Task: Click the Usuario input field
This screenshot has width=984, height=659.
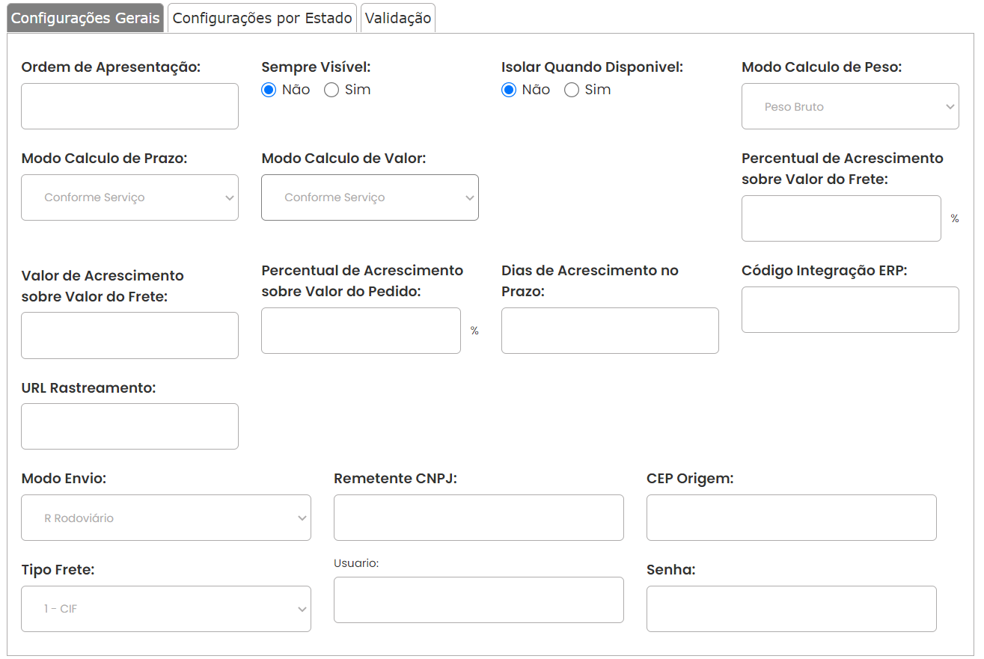Action: pyautogui.click(x=479, y=600)
